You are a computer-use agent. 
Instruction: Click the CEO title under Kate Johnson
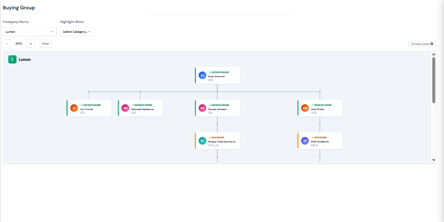tap(211, 80)
